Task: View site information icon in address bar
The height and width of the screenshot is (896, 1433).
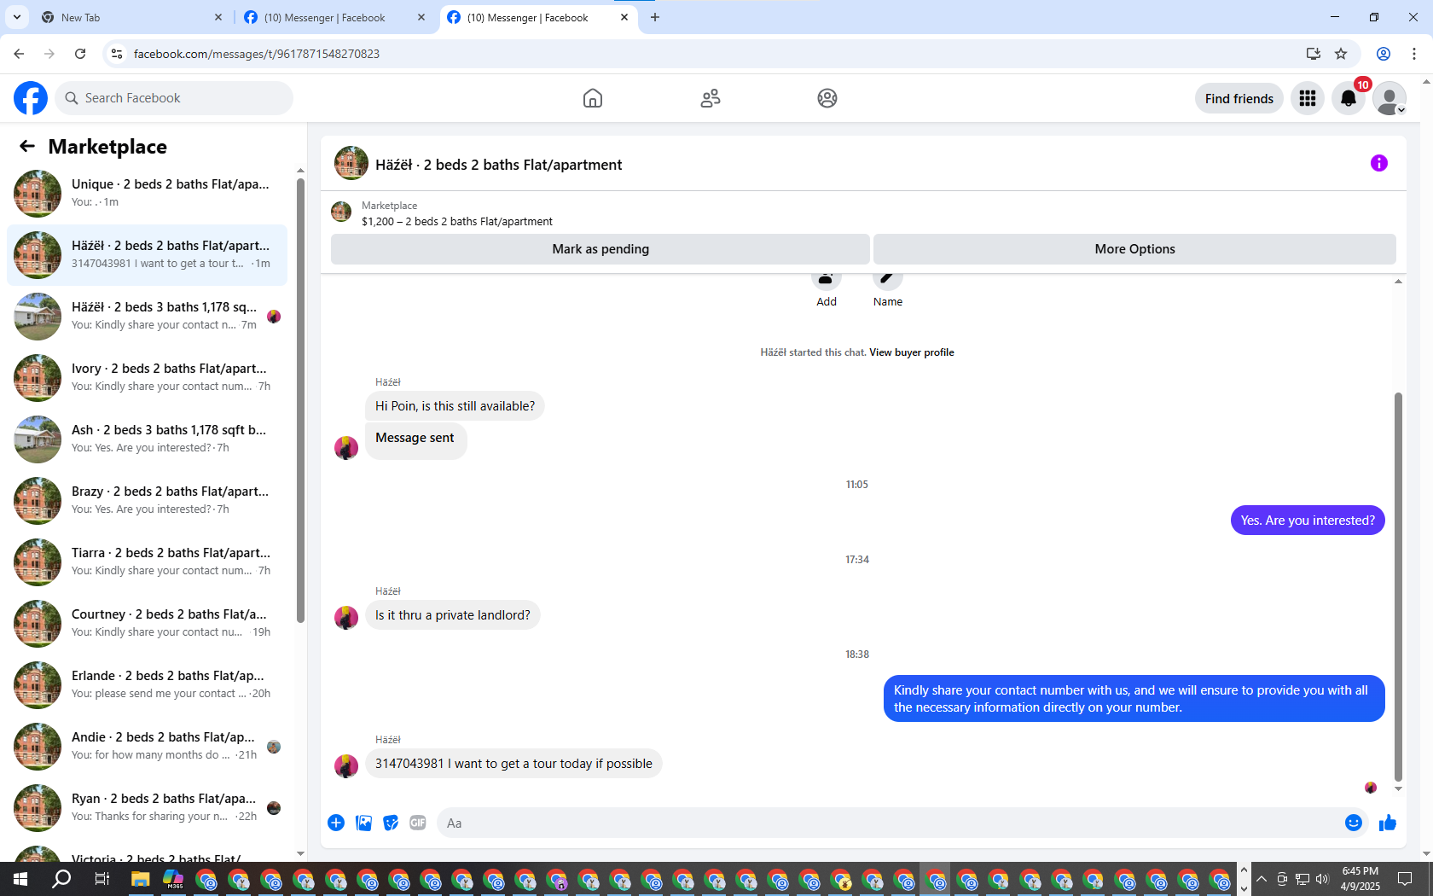Action: (117, 54)
